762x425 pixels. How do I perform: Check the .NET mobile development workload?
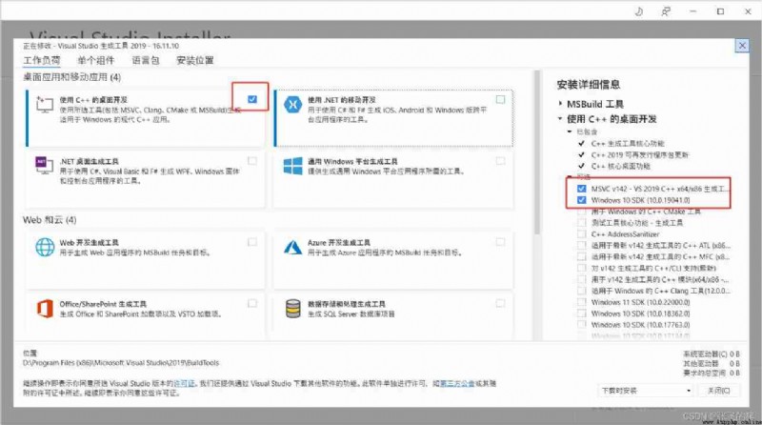click(x=500, y=99)
